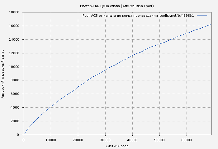
Task: Click the 4000 value on the vertical axis
Action: click(x=15, y=108)
